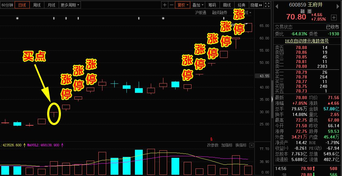Switch to the 60分钟 period tab
The height and width of the screenshot is (176, 342).
[7, 5]
